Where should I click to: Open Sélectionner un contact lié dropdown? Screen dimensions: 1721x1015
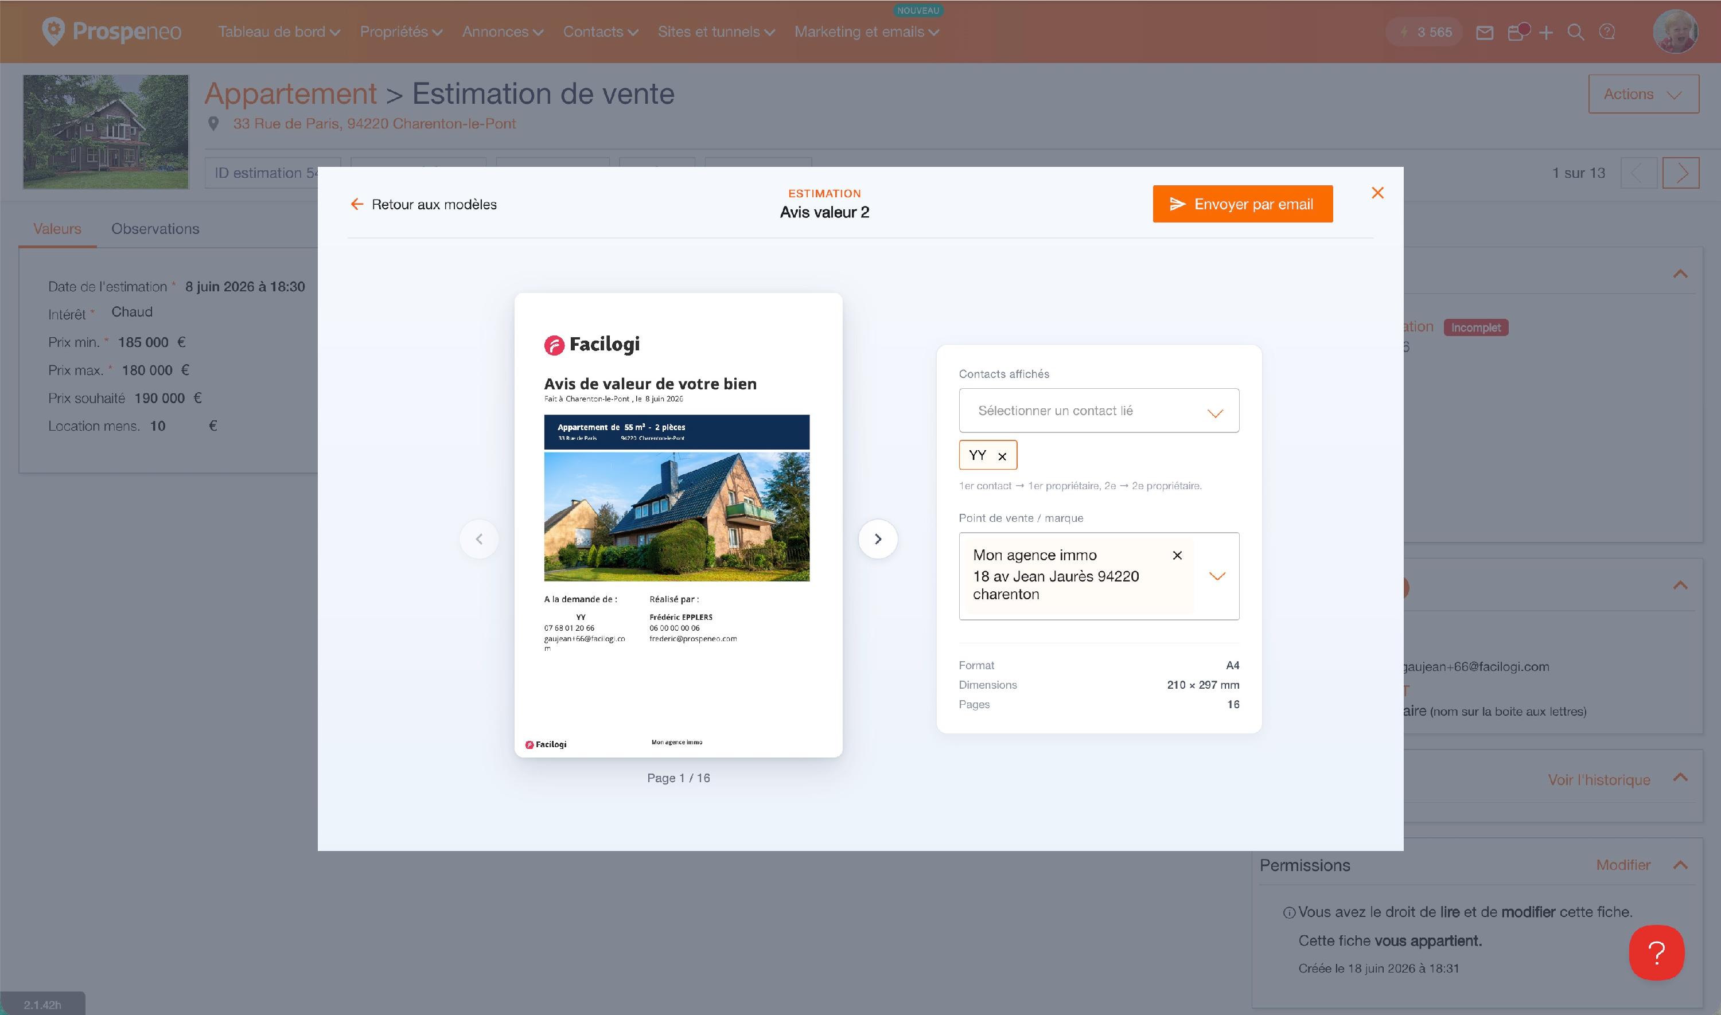point(1099,411)
